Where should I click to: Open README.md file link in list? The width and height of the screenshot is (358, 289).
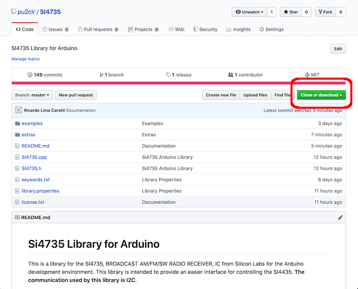click(35, 146)
